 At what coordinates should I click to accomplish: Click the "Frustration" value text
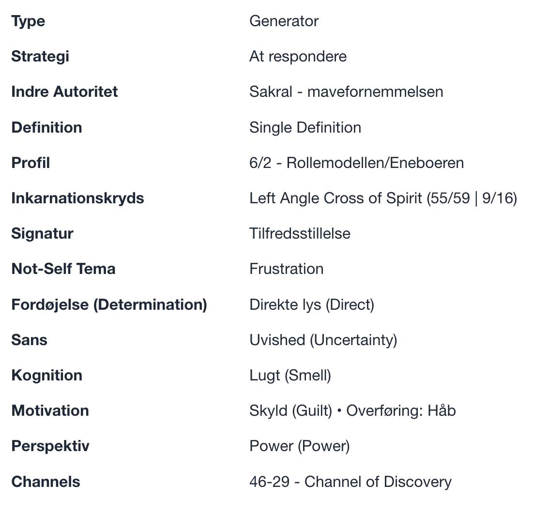[286, 269]
